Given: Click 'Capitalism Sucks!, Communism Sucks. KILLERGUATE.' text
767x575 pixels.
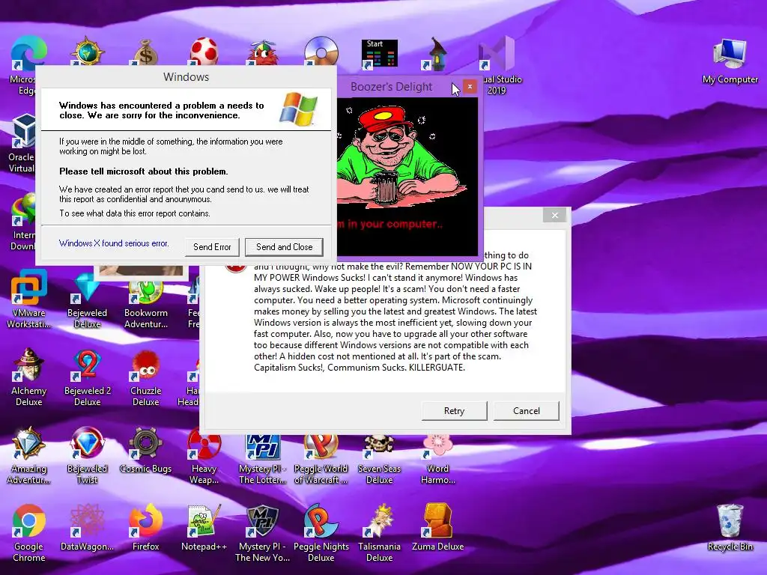Looking at the screenshot, I should 360,367.
